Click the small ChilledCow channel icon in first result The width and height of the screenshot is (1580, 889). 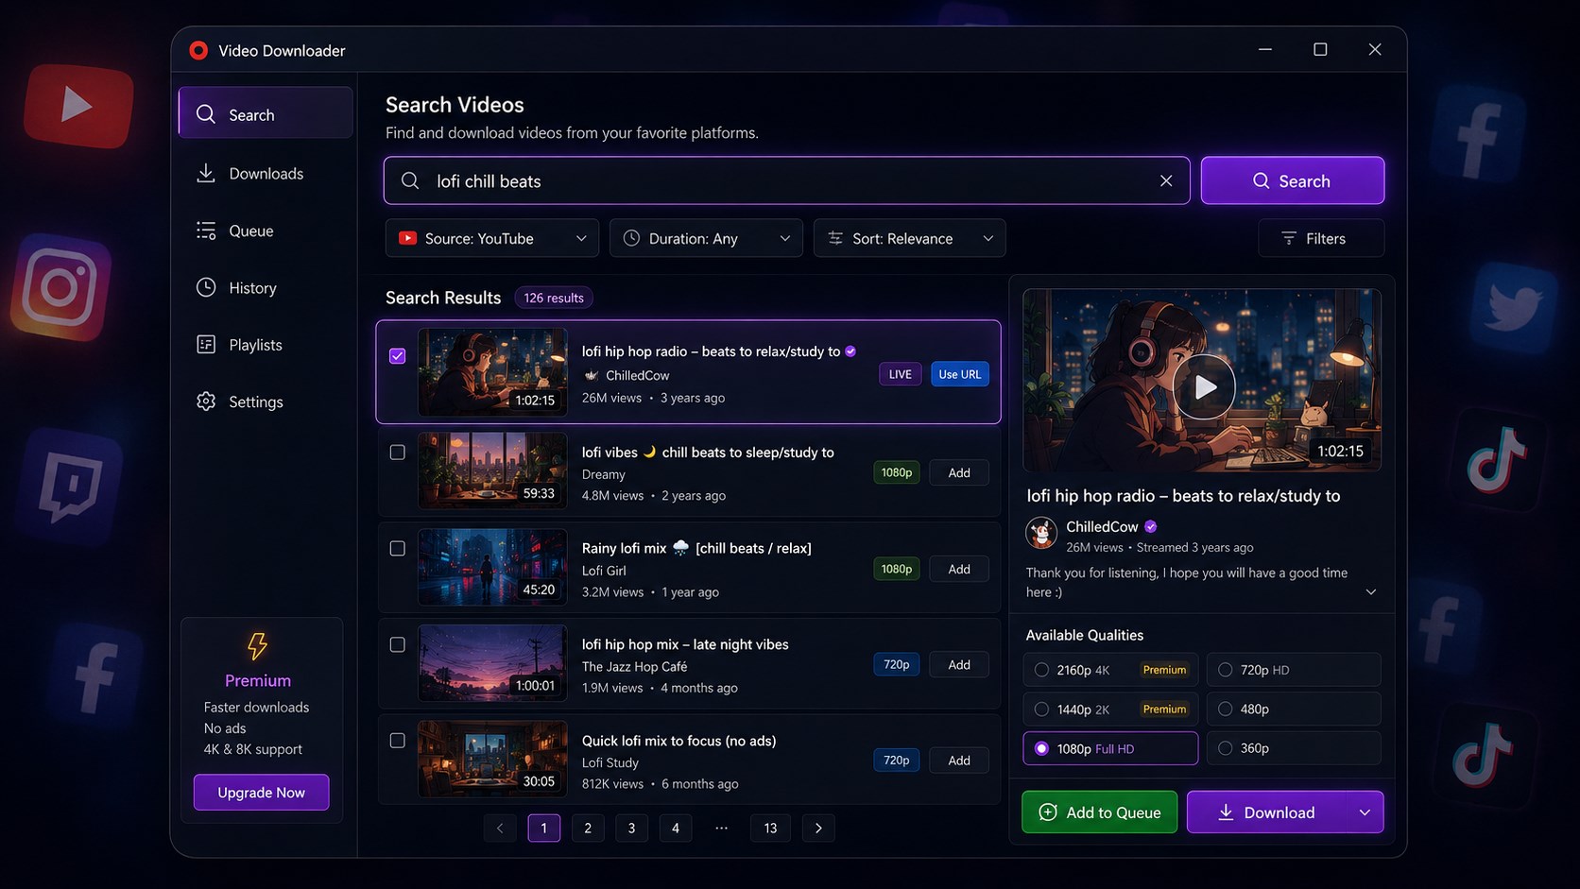click(592, 375)
